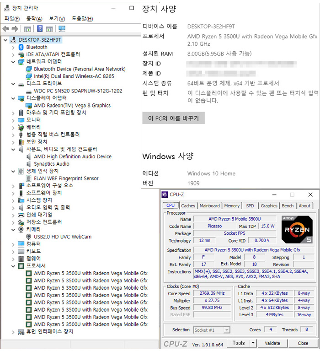Click the Back arrow in Device Manager toolbar
This screenshot has width=320, height=351.
[5, 29]
